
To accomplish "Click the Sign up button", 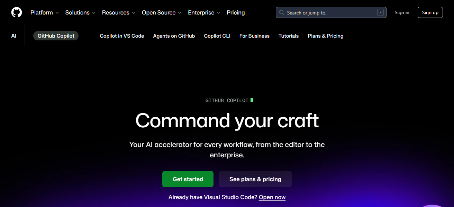I will tap(430, 12).
